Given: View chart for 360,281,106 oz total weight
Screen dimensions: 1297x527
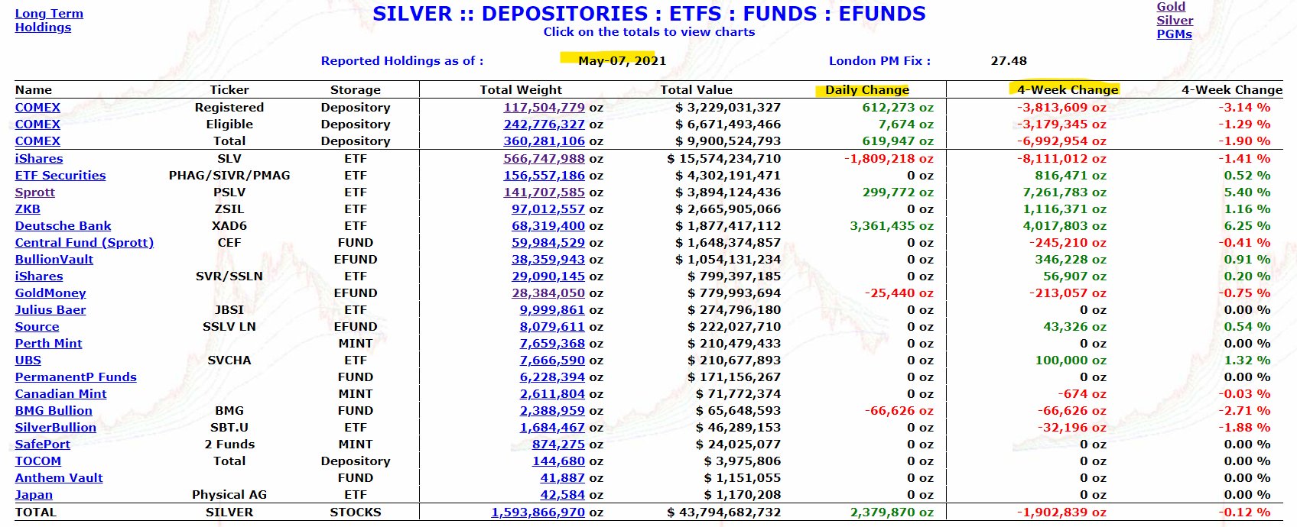Looking at the screenshot, I should (544, 141).
